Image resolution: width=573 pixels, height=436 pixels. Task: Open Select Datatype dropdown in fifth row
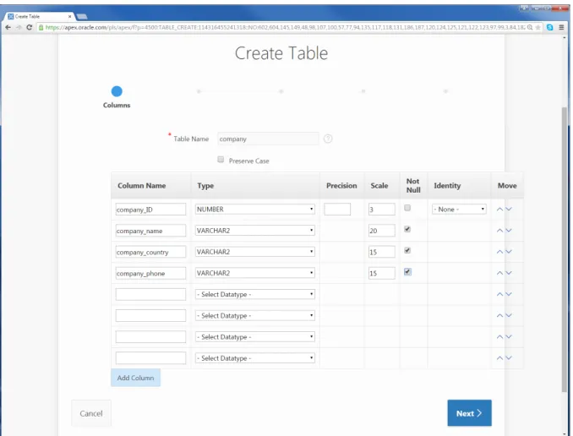point(254,294)
